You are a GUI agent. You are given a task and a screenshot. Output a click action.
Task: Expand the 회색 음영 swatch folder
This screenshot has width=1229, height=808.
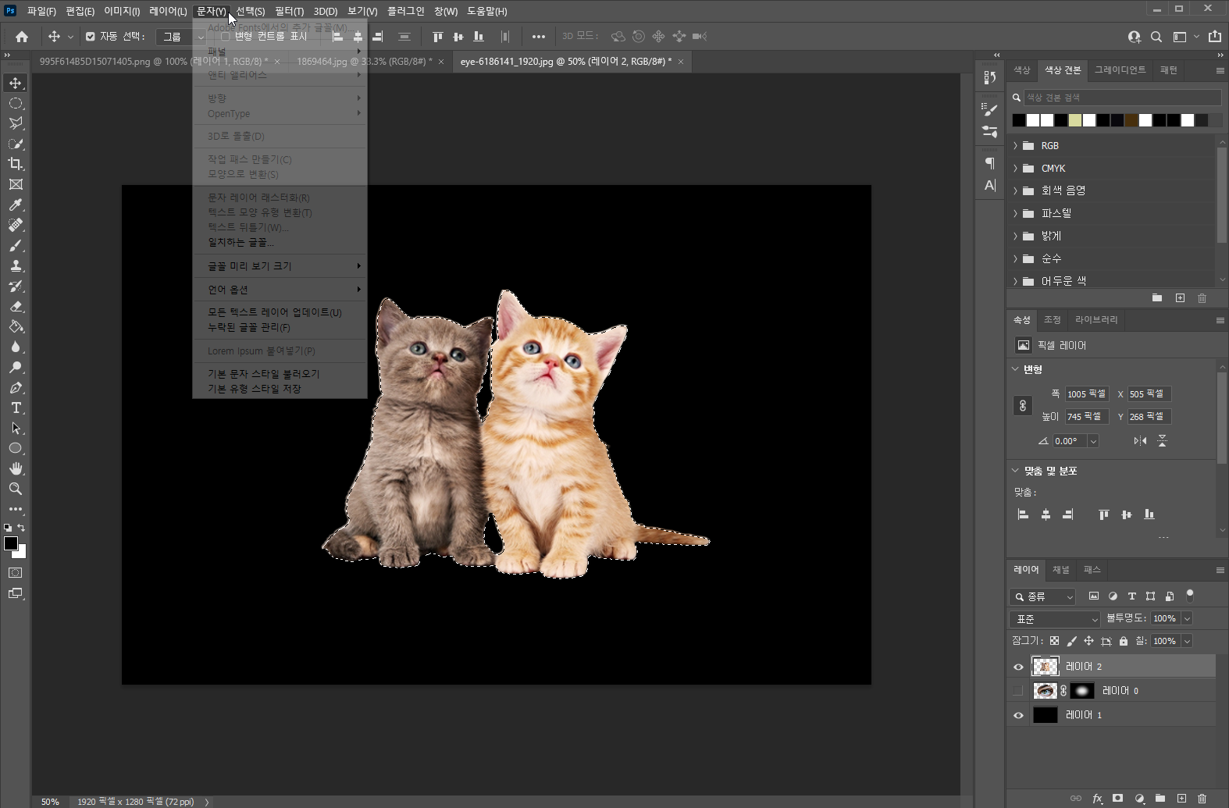(1015, 190)
